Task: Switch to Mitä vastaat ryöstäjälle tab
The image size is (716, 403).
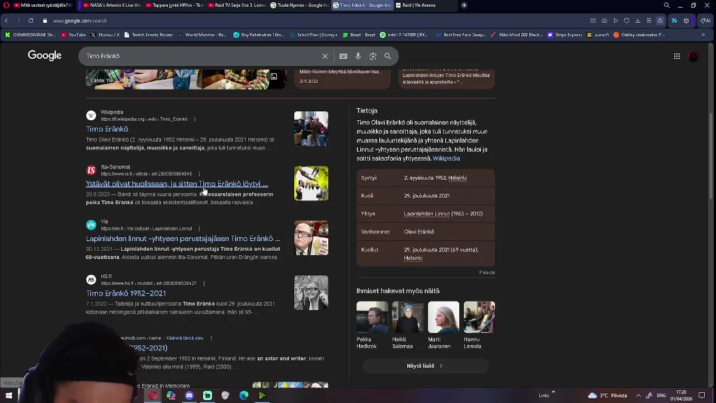Action: (43, 5)
